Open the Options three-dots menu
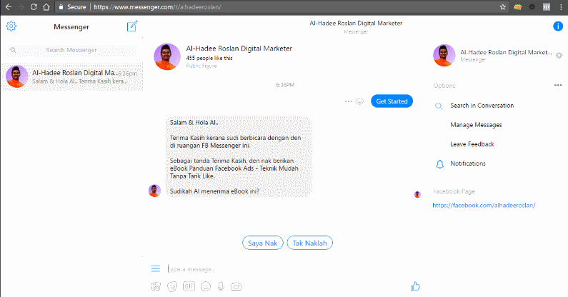This screenshot has width=568, height=297. tap(558, 86)
